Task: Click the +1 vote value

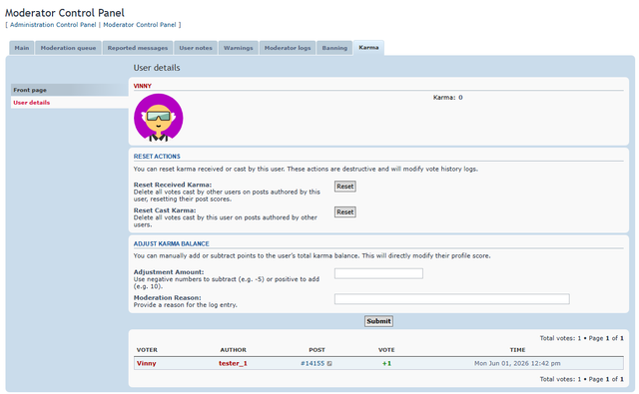Action: [386, 363]
